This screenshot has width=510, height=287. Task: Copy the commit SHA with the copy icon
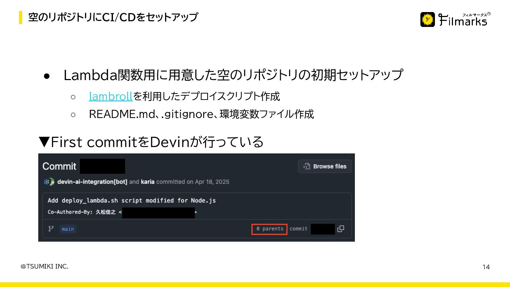click(x=341, y=229)
